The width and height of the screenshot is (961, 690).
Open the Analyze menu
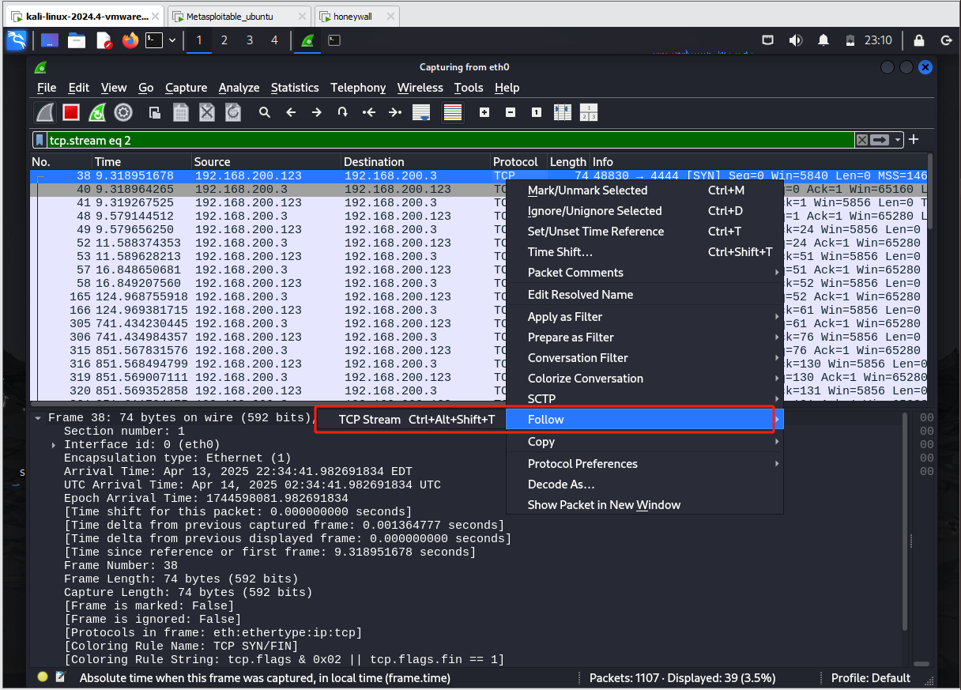click(x=239, y=88)
